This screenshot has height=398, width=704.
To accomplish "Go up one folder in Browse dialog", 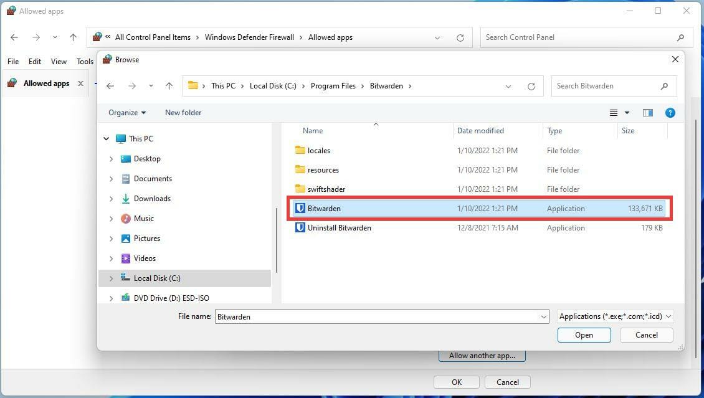I will click(169, 86).
